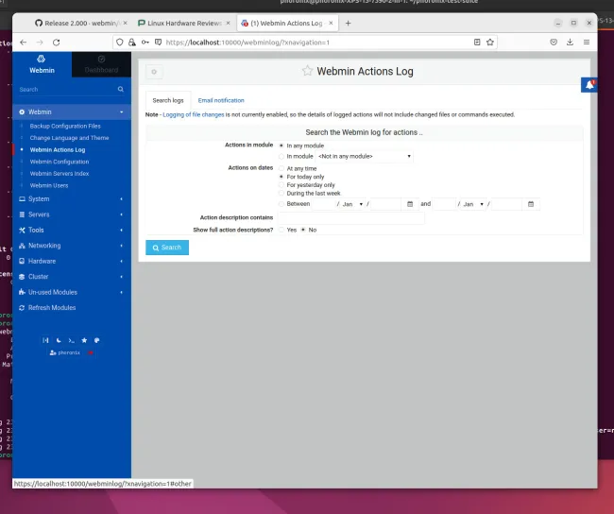The height and width of the screenshot is (514, 614).
Task: Click the 'Action description contains' field
Action: click(x=351, y=218)
